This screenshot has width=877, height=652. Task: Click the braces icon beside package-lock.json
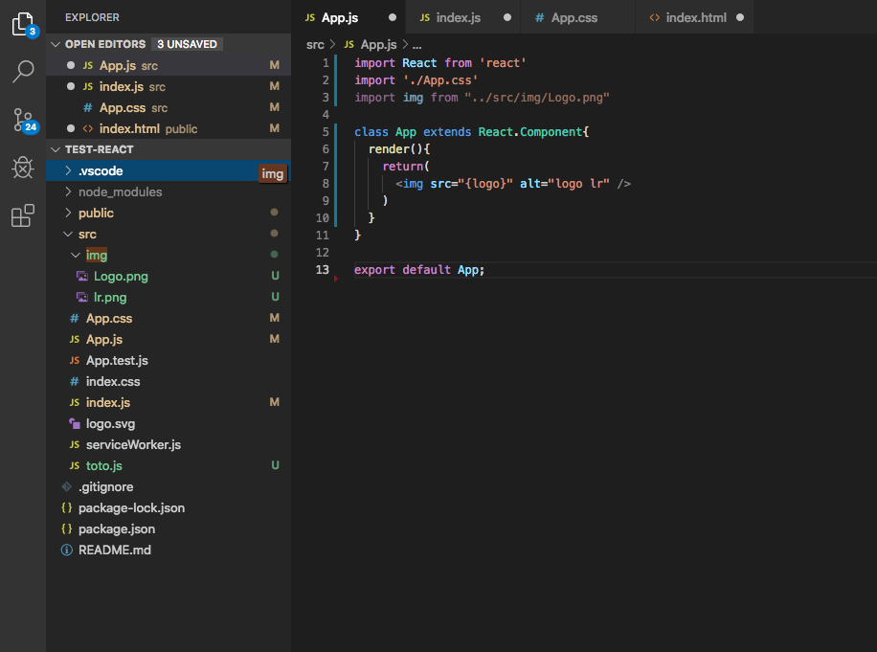pos(67,507)
